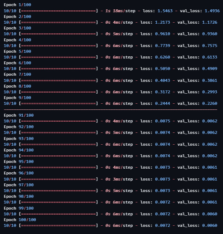Click the Epoch 1/100 header line

pyautogui.click(x=17, y=5)
